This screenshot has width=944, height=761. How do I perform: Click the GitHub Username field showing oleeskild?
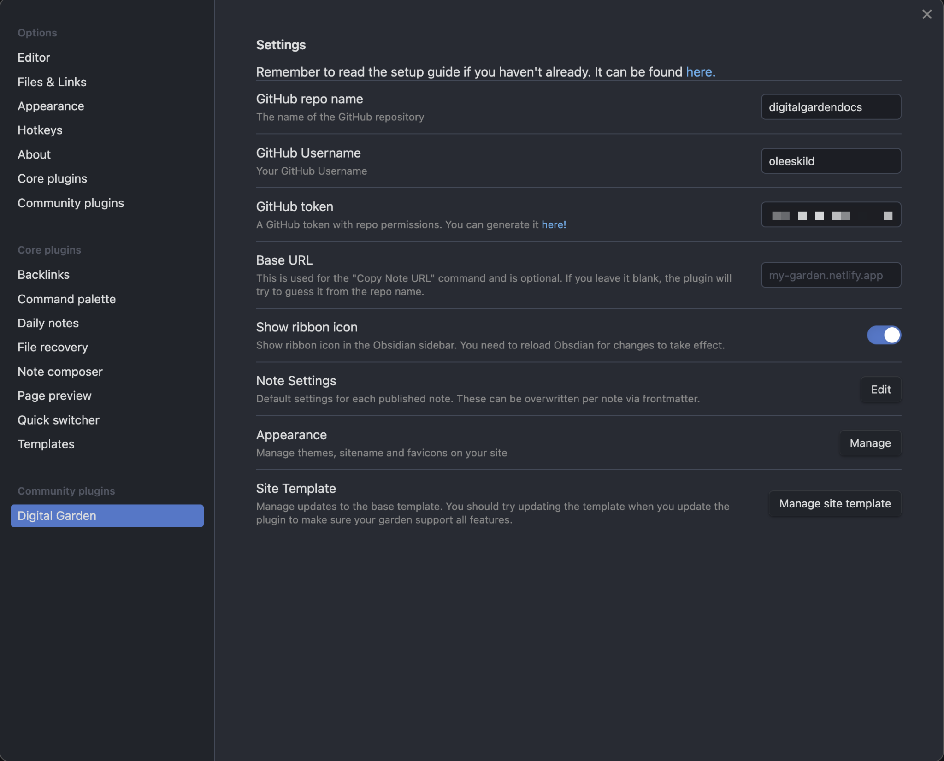[830, 161]
